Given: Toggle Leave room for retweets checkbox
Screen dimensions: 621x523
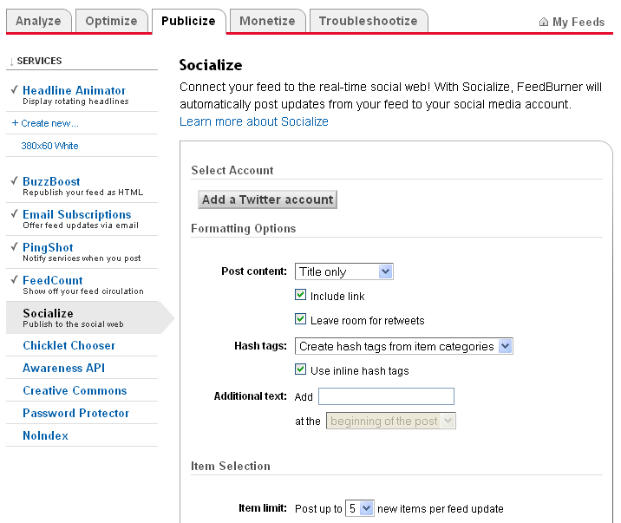Looking at the screenshot, I should click(301, 318).
